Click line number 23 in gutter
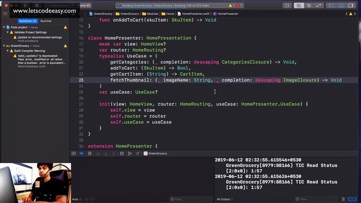The height and width of the screenshot is (203, 361). 81,80
